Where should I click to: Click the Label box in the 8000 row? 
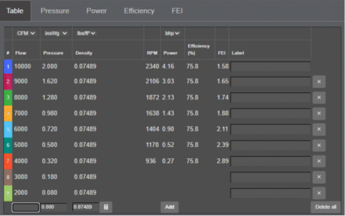(x=270, y=97)
